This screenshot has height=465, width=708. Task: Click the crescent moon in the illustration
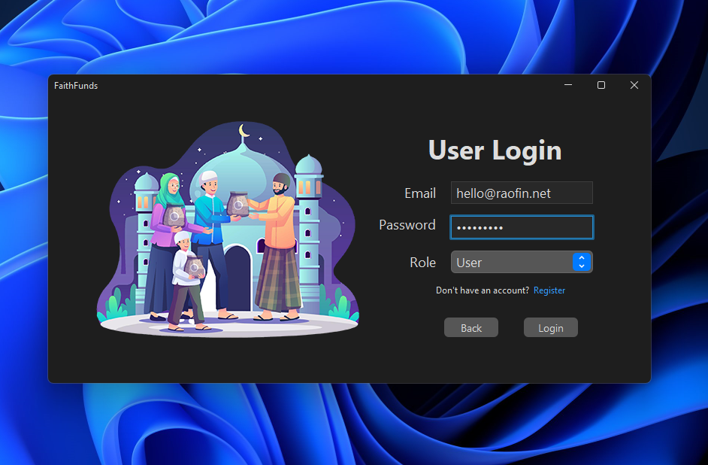click(x=243, y=132)
